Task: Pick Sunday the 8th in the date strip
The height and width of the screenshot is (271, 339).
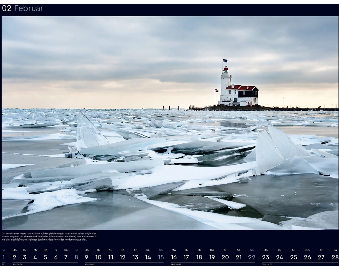Action: [x=76, y=257]
